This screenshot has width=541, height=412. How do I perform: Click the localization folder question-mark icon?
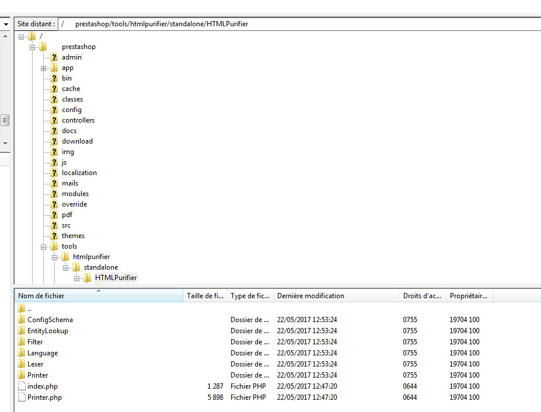coord(54,173)
